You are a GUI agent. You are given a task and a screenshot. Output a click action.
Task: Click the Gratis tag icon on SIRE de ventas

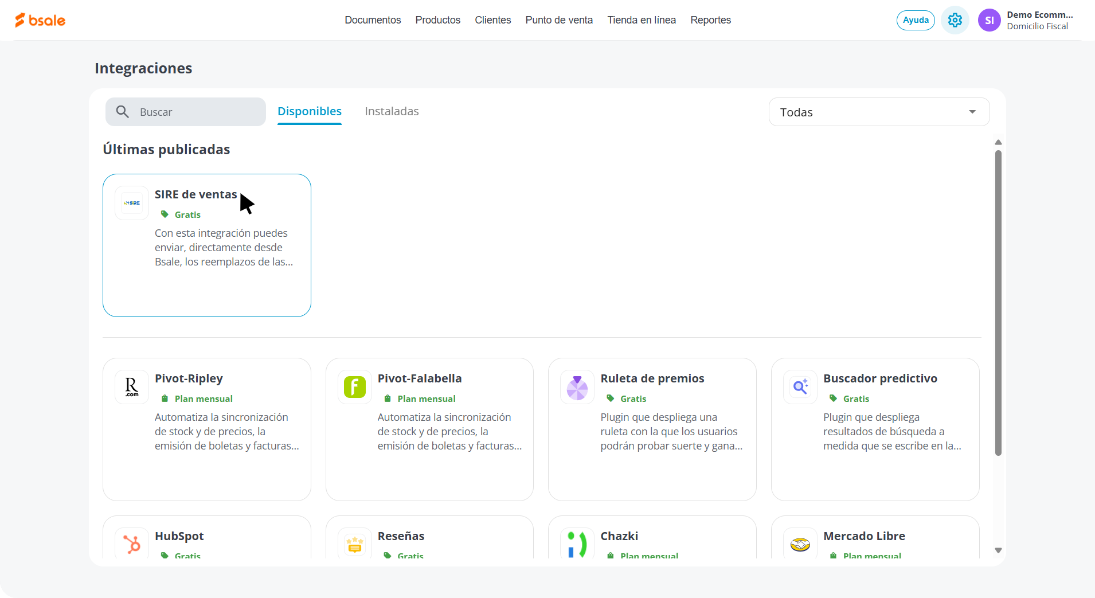pos(165,214)
